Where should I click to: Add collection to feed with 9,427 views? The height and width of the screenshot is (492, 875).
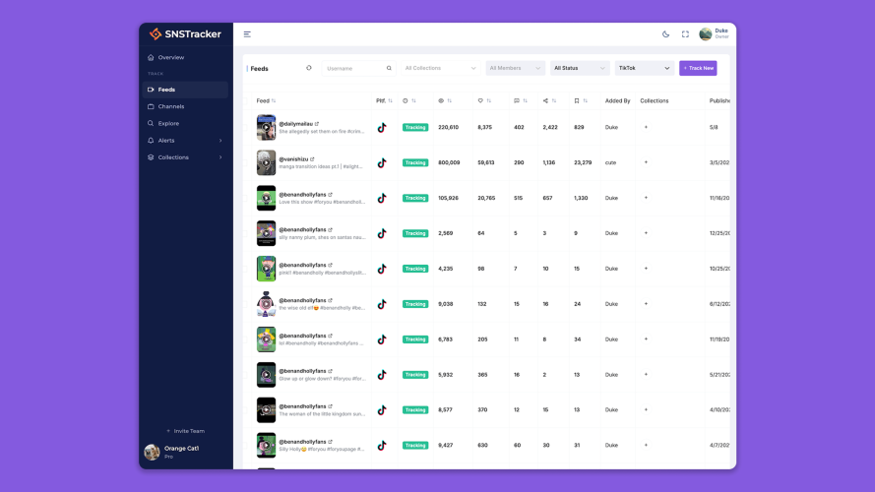tap(647, 445)
